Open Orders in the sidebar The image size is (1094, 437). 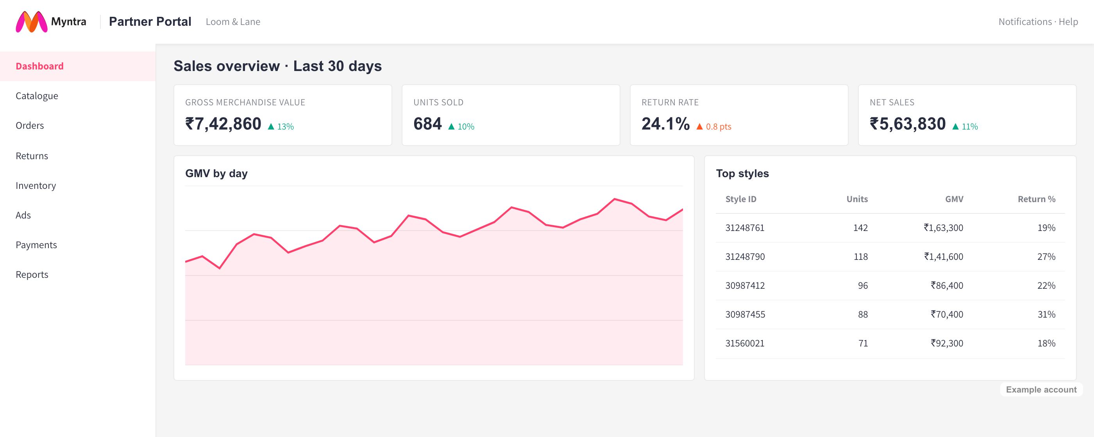(78, 126)
